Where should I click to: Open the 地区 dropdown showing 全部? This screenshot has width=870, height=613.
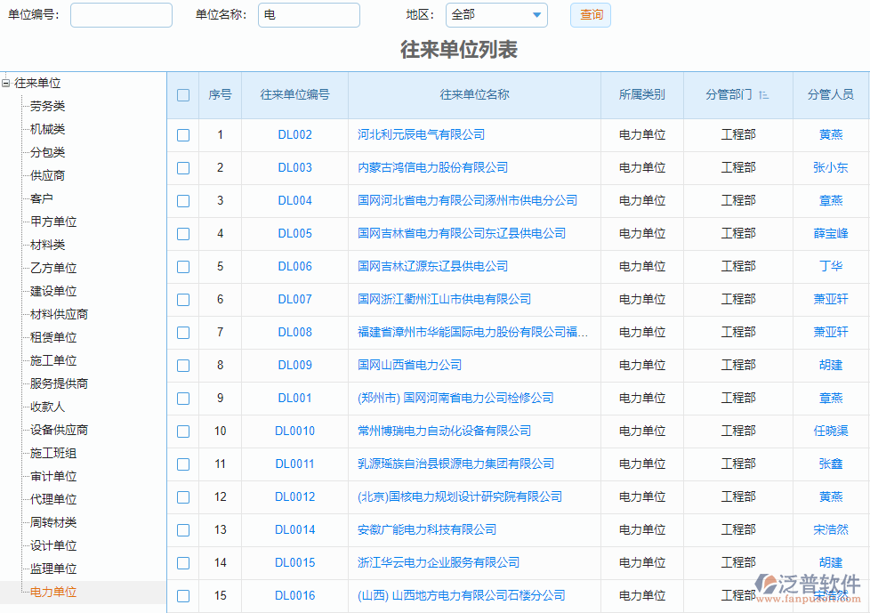tap(496, 15)
